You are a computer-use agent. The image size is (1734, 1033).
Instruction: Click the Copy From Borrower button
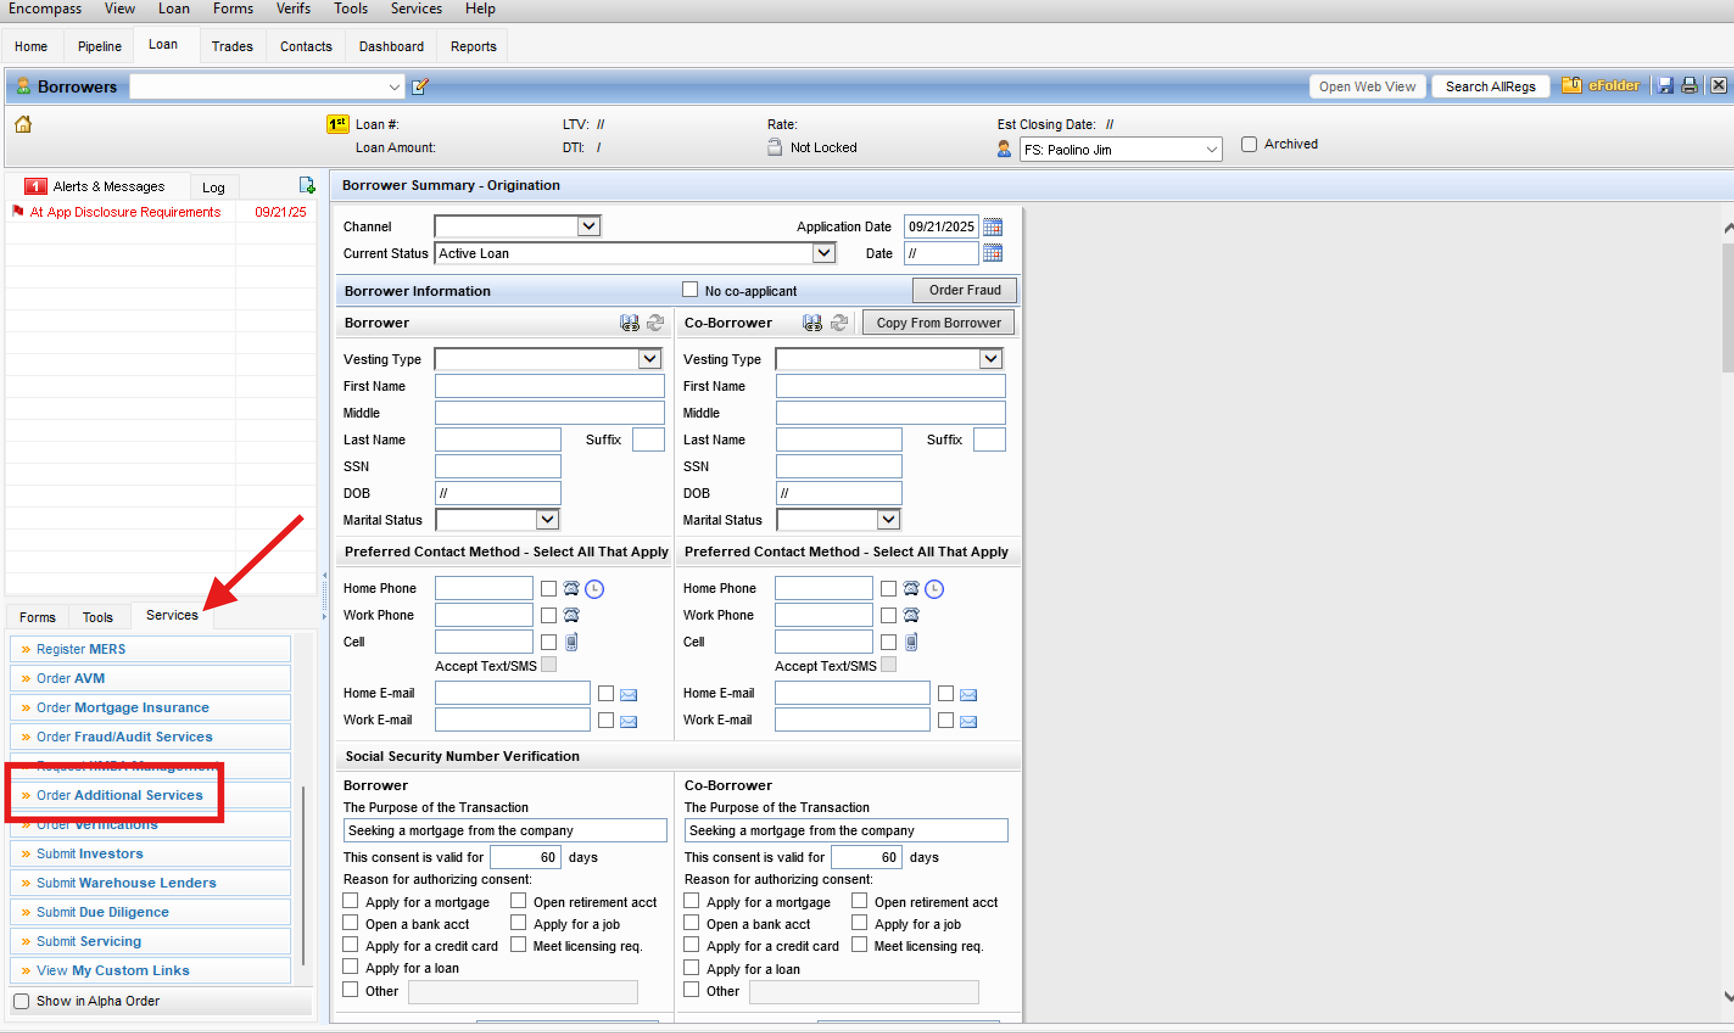click(x=938, y=321)
